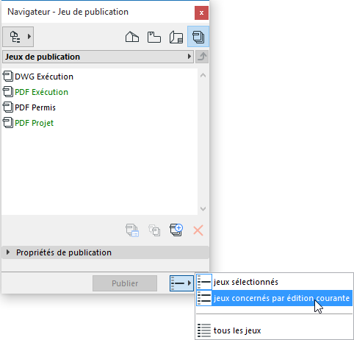
Task: Switch to Layout Book icon
Action: (x=176, y=37)
